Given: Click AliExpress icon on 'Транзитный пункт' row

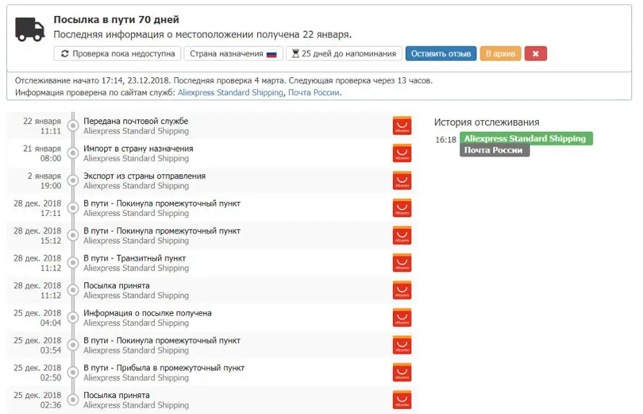Looking at the screenshot, I should [x=402, y=263].
